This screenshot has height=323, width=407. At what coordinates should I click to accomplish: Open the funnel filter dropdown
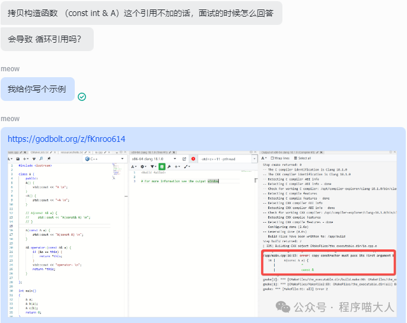tap(153, 167)
